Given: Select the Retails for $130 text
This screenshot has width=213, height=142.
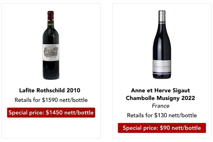Looking at the screenshot, I should coord(162,115).
